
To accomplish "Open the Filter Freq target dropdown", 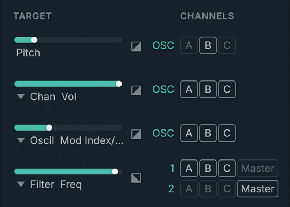I will pyautogui.click(x=22, y=184).
